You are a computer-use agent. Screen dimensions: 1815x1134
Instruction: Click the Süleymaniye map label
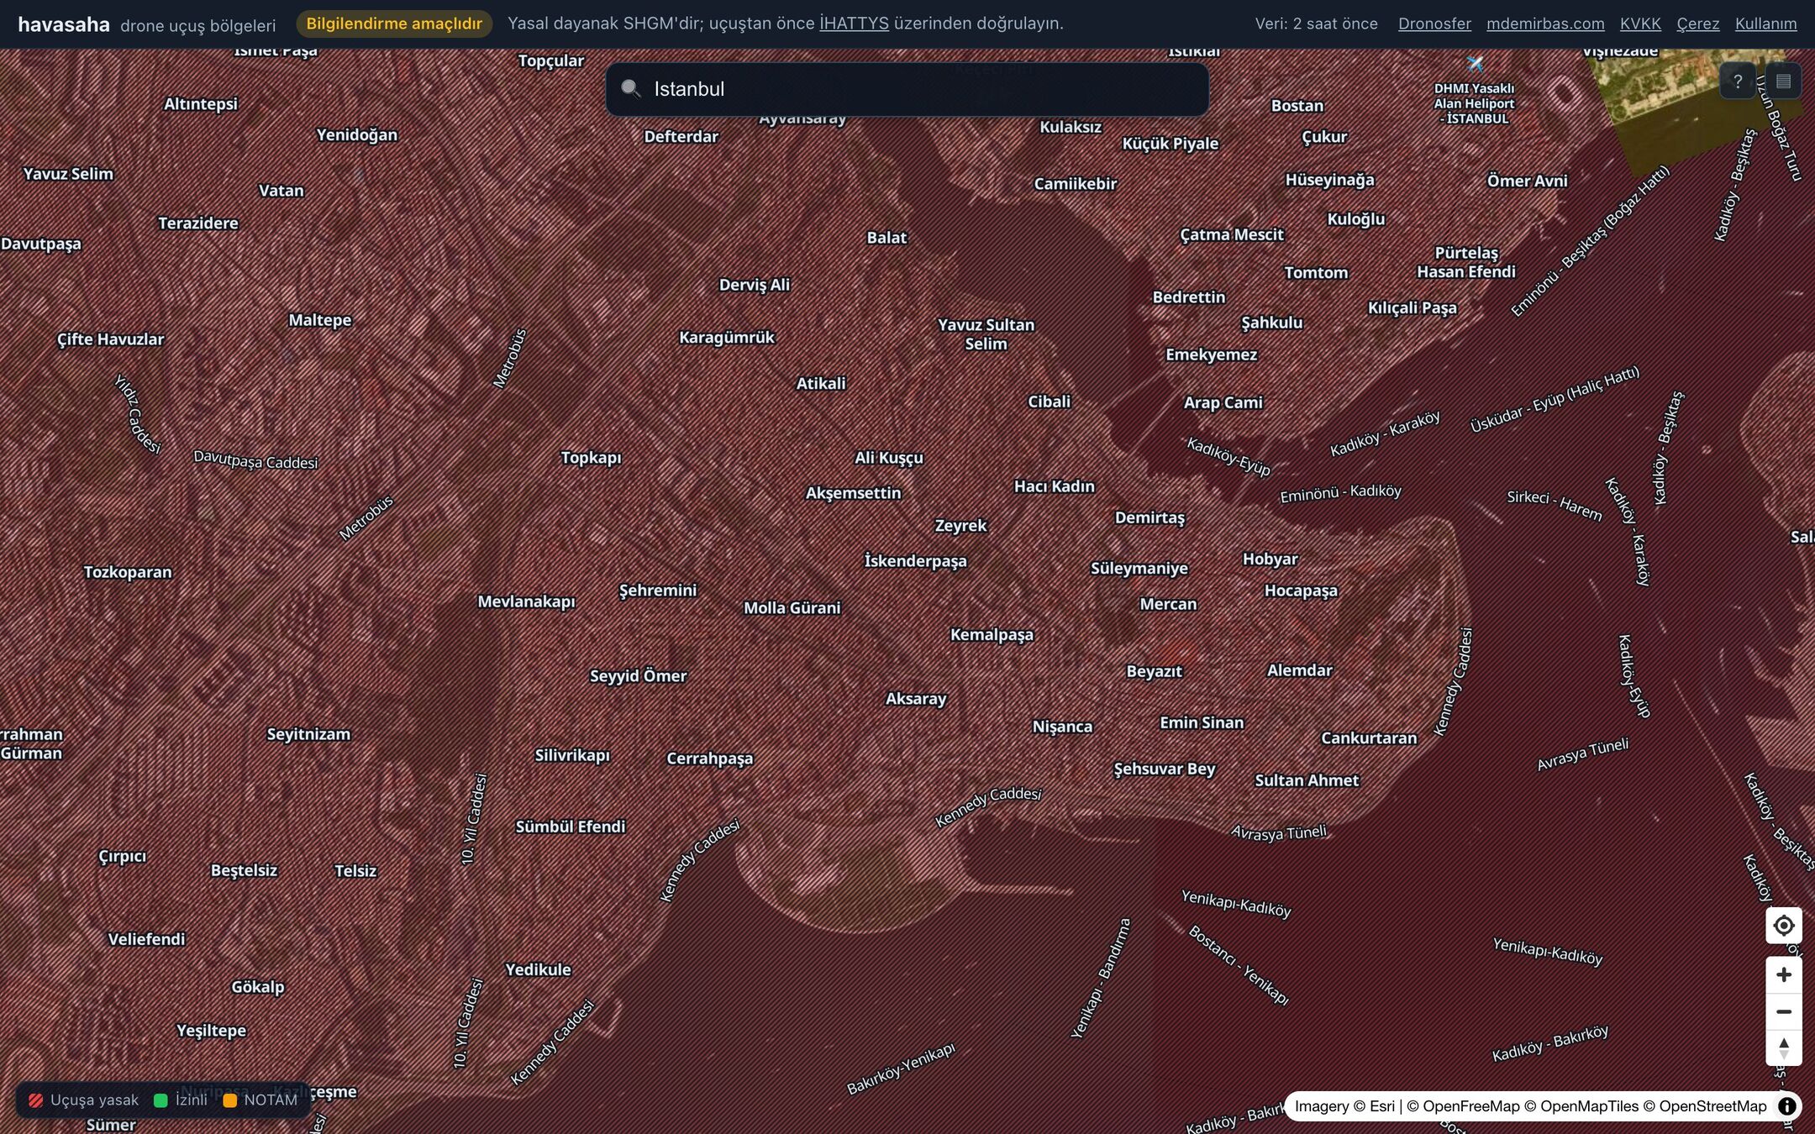(x=1139, y=569)
